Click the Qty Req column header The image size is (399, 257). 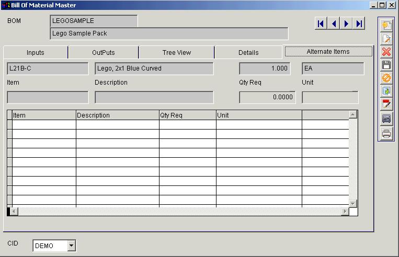187,115
